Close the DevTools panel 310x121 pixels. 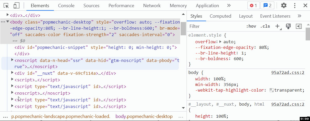point(305,5)
